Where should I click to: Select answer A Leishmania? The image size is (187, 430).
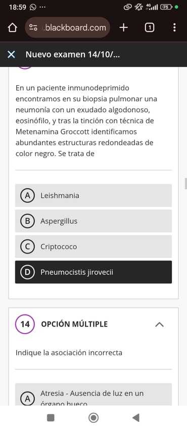pyautogui.click(x=93, y=196)
